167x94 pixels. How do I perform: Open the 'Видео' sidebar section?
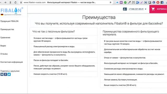click(3, 46)
